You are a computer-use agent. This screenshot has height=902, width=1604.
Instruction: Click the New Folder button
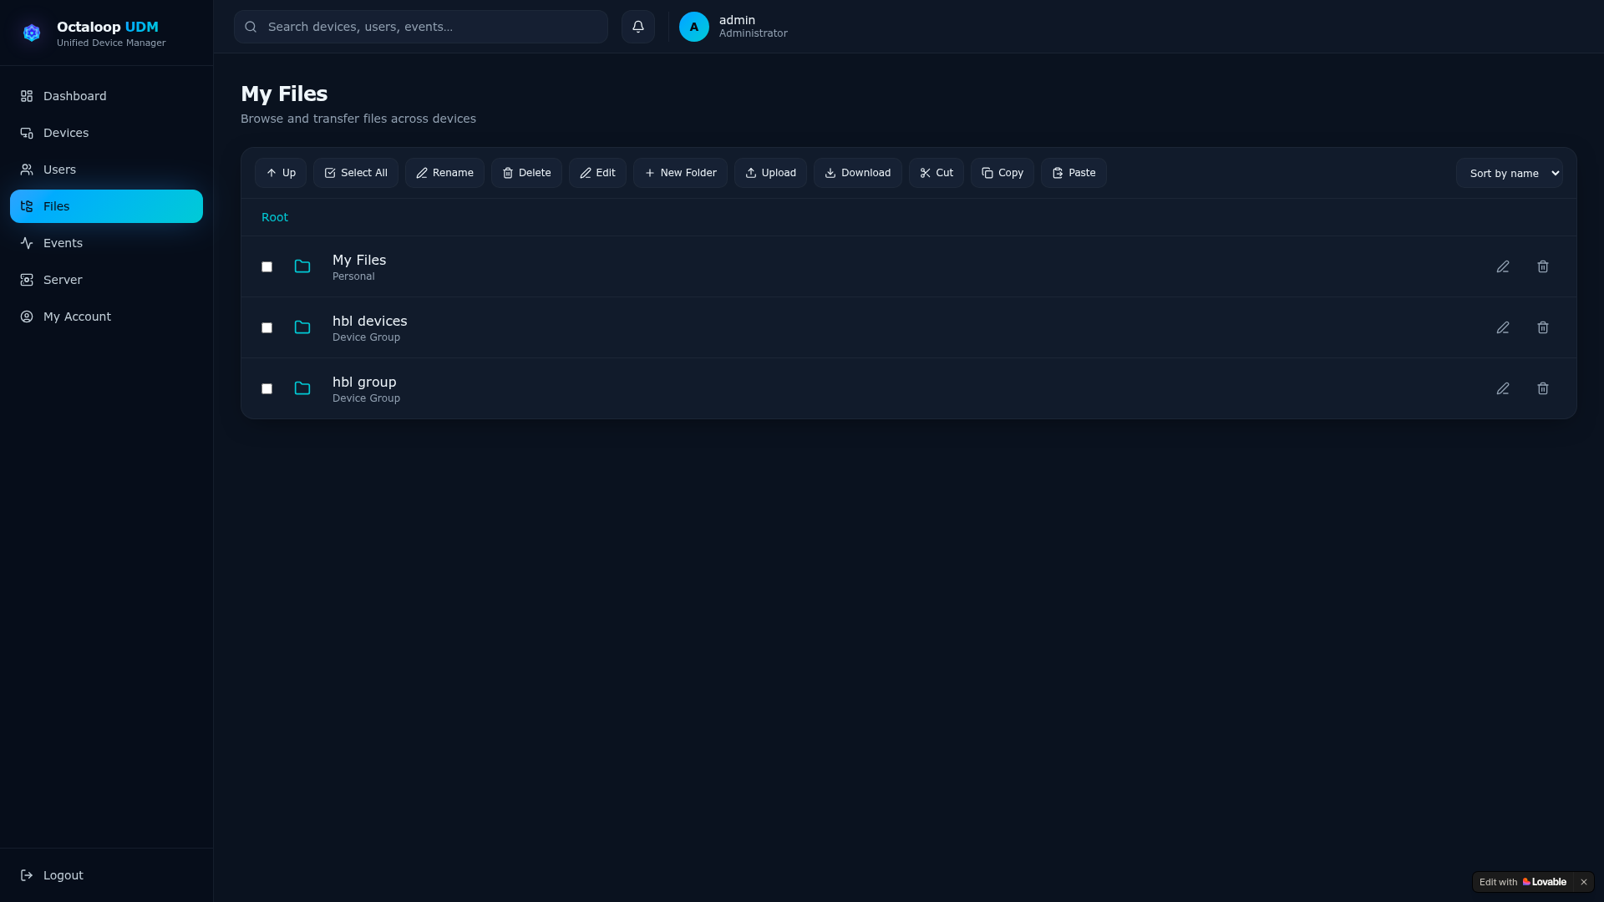(680, 173)
